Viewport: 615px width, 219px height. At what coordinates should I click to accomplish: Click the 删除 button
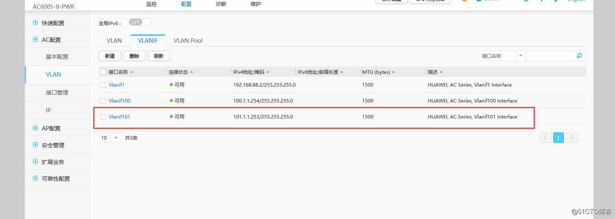tap(135, 56)
